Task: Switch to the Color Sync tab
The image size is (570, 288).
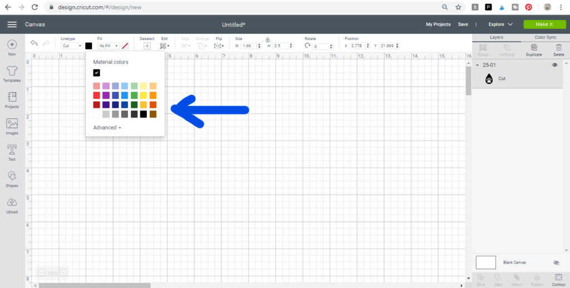Action: [x=545, y=37]
